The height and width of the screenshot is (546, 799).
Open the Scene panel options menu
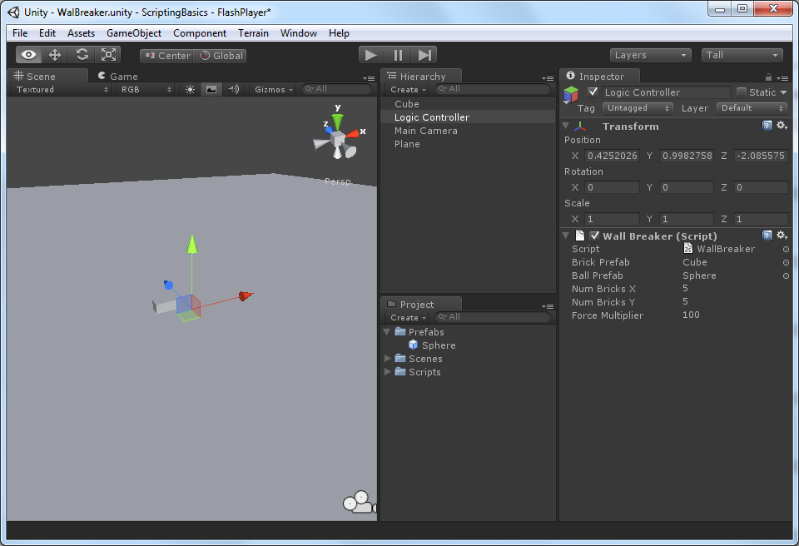369,78
